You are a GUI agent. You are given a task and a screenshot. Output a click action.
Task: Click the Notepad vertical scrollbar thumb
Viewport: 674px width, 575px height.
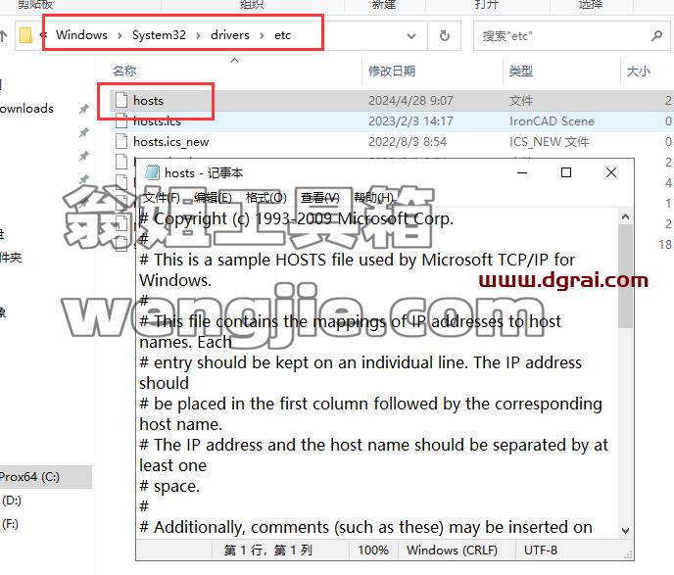625,276
